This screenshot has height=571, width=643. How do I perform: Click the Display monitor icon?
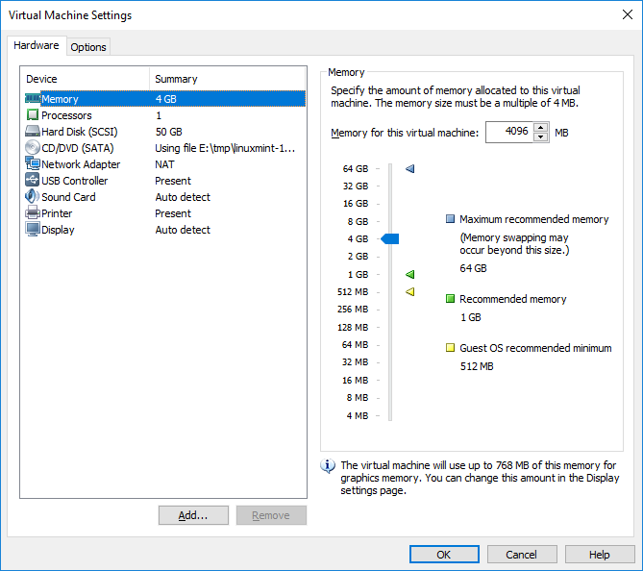(33, 230)
